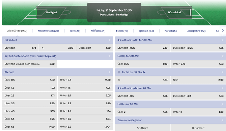Choose Über 0.75 at 1.90

point(142,64)
